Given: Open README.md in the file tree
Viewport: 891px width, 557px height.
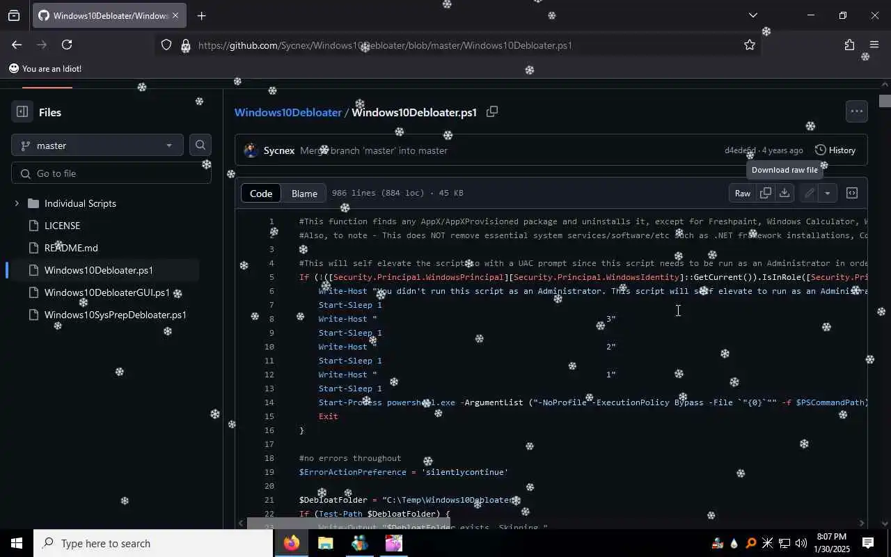Looking at the screenshot, I should pos(71,248).
